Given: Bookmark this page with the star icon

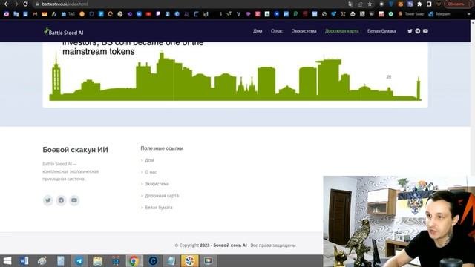Looking at the screenshot, I should 370,4.
